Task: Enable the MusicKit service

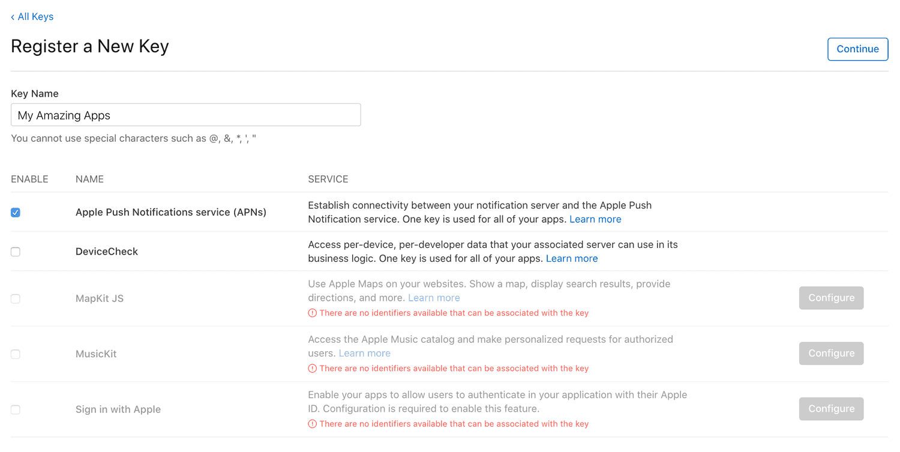Action: (x=15, y=354)
